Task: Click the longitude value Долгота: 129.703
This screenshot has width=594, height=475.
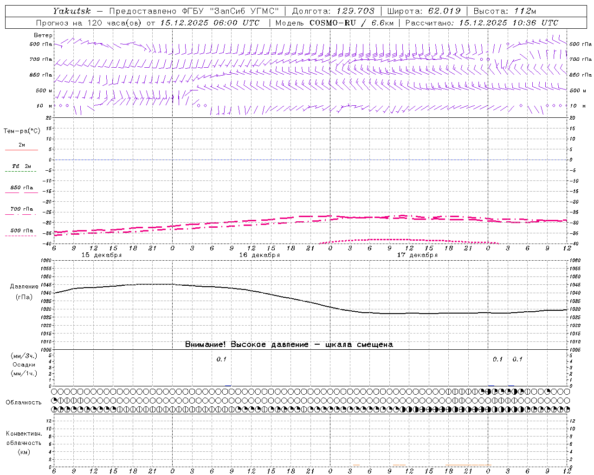Action: pos(333,11)
